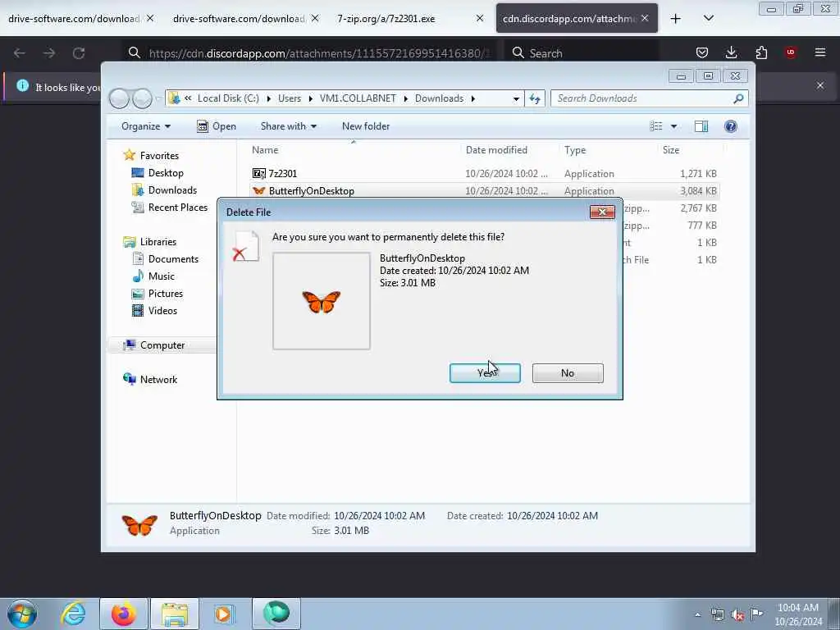
Task: Select Local Disk (C:) in breadcrumb
Action: click(x=228, y=98)
